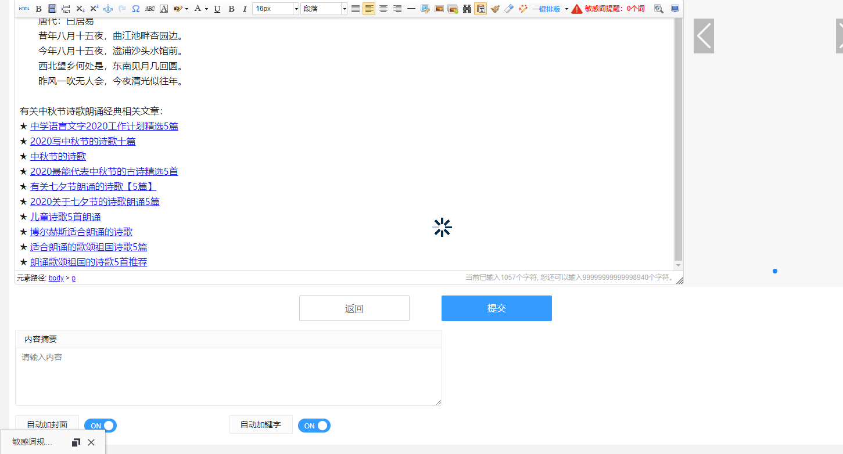The image size is (843, 454).
Task: Clear formatting with the eraser icon
Action: (509, 9)
